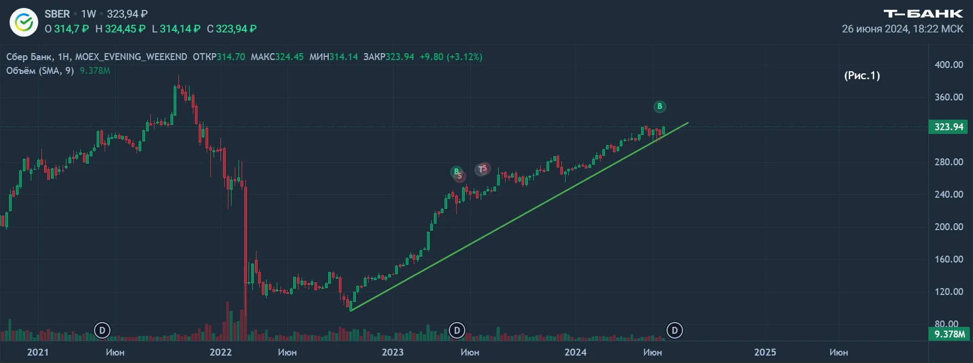Click the 200.00 price axis label
Viewport: 973px width, 363px height.
pyautogui.click(x=949, y=227)
